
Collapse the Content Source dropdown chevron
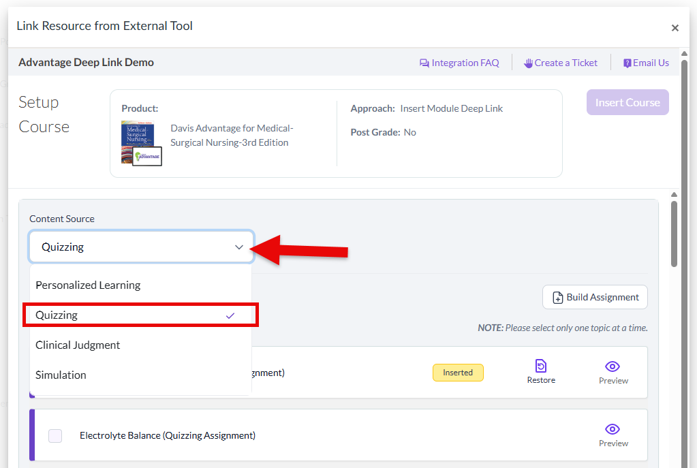tap(238, 247)
